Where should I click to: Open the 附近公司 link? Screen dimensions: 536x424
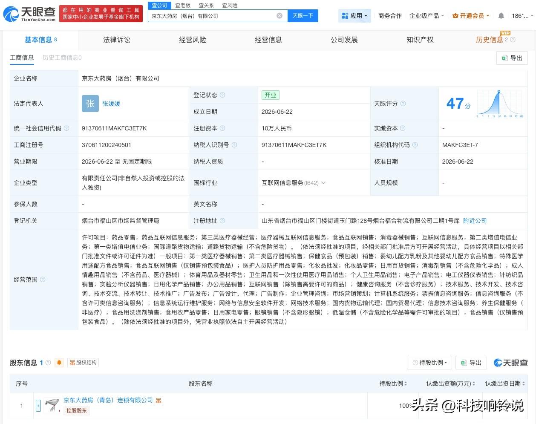(475, 221)
